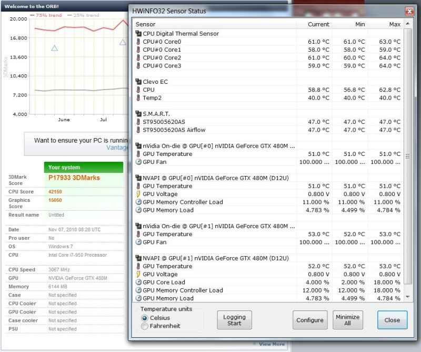Select the NVAPI GPU[#0] group chip icon

click(138, 178)
